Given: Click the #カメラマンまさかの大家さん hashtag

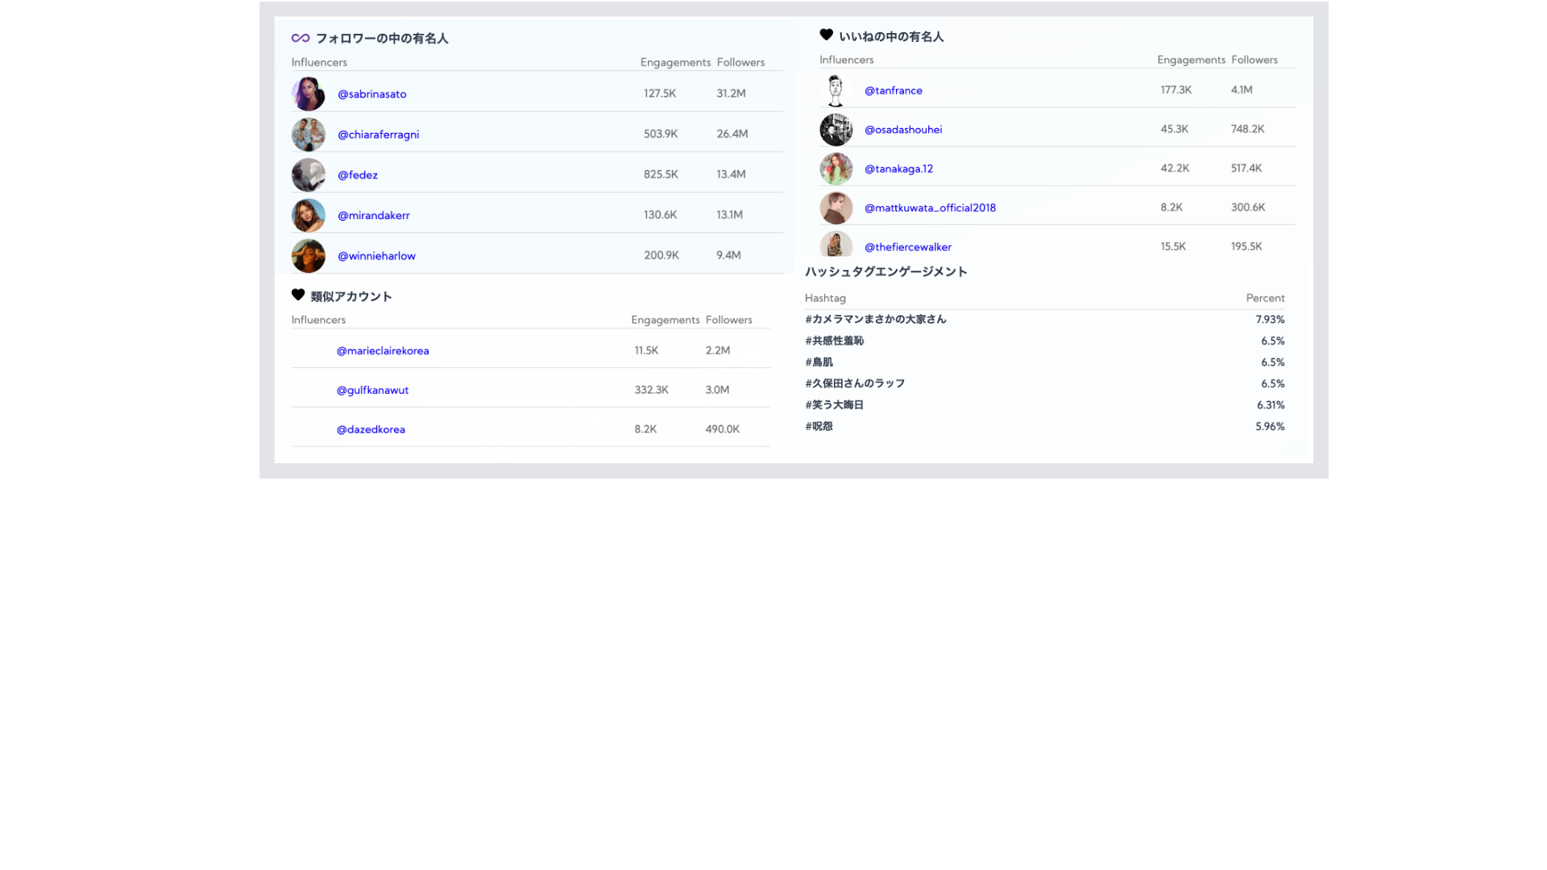Looking at the screenshot, I should (876, 319).
